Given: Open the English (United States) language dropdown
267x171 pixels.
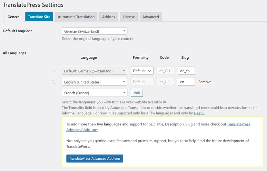Looking at the screenshot, I should point(94,82).
